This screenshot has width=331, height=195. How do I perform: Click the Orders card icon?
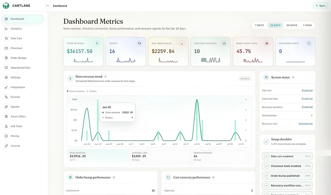[x=139, y=43]
